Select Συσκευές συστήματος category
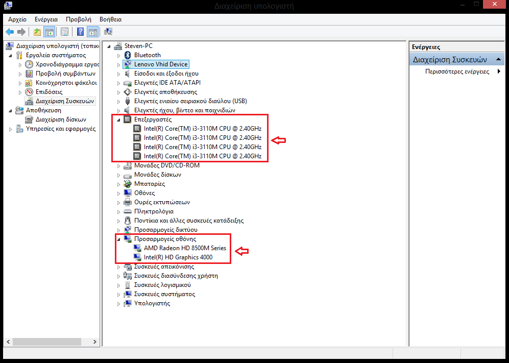509x363 pixels. tap(164, 294)
